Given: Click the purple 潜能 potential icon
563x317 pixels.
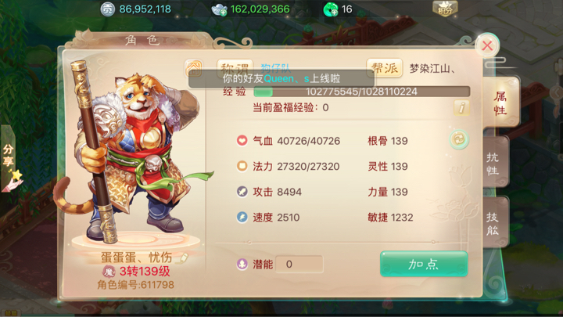Looking at the screenshot, I should (242, 265).
